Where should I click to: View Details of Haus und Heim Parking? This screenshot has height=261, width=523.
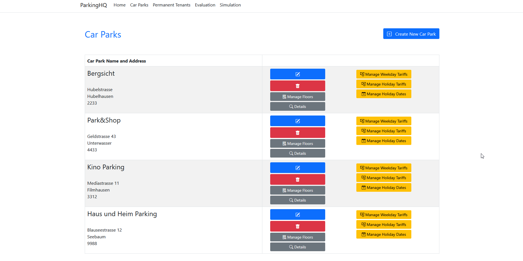(x=297, y=247)
